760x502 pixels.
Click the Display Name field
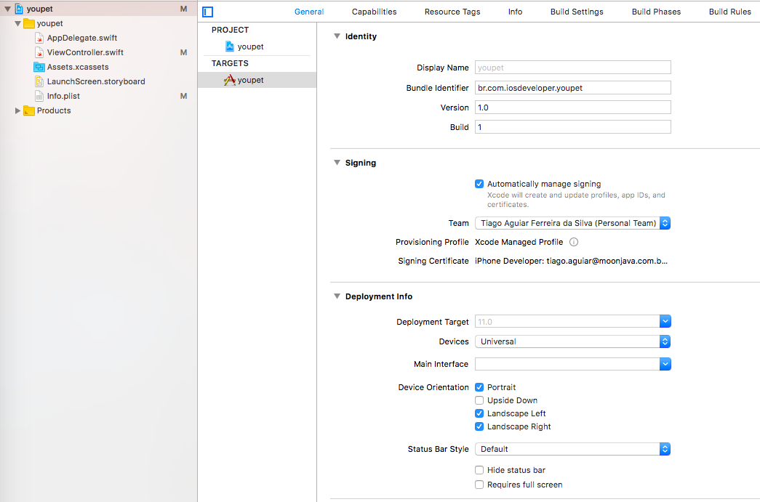pyautogui.click(x=573, y=68)
